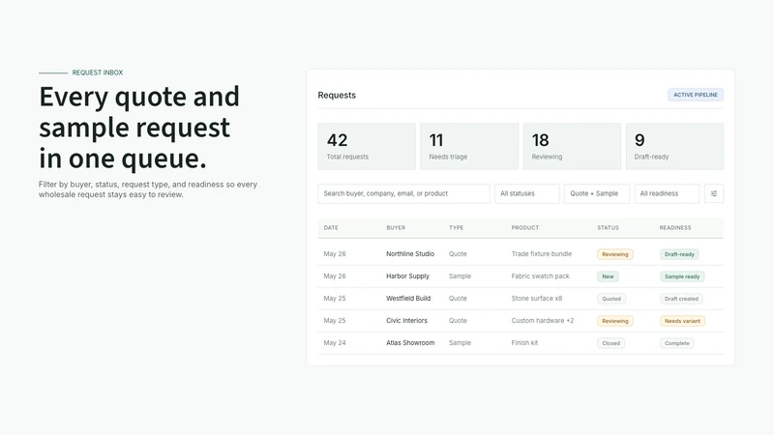Open the filter settings sliders icon

(x=714, y=194)
